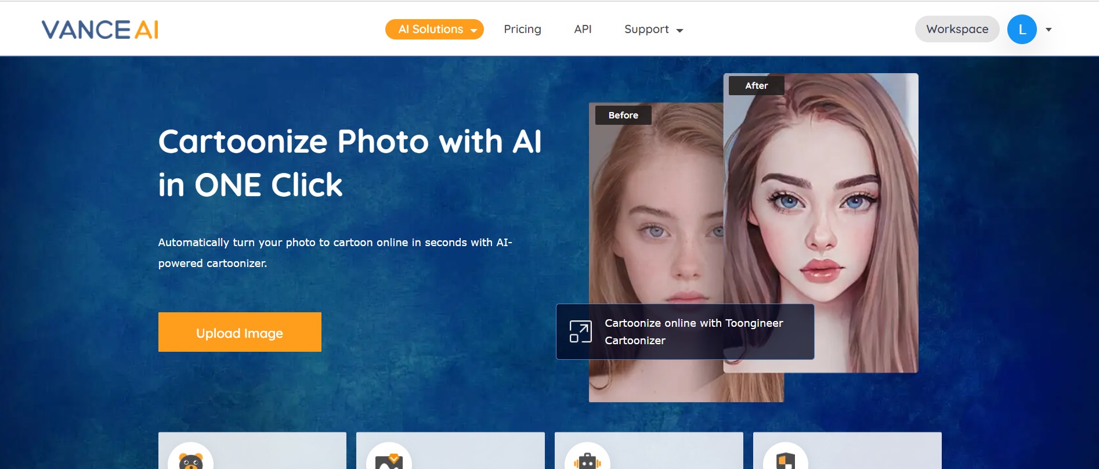Click the expand icon beside Toongineer Cartoonizer text
The width and height of the screenshot is (1099, 469).
click(x=580, y=331)
